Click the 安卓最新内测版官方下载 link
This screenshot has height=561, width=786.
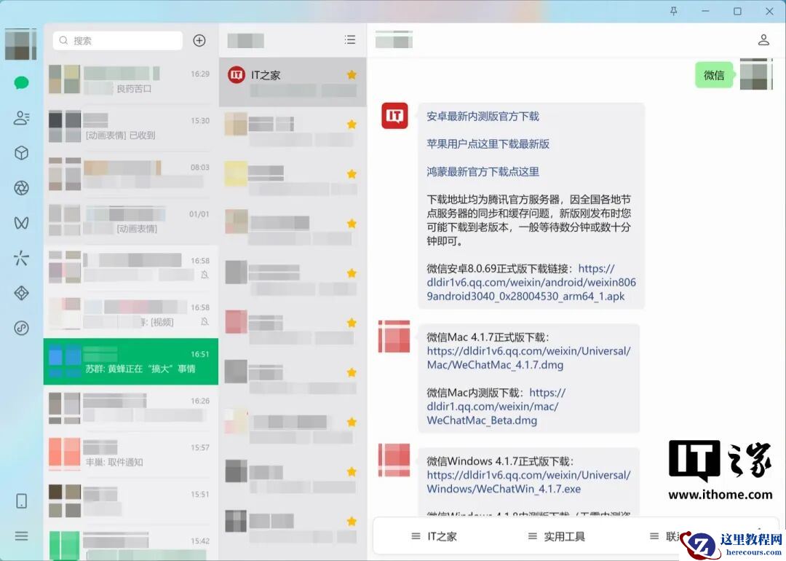coord(483,117)
